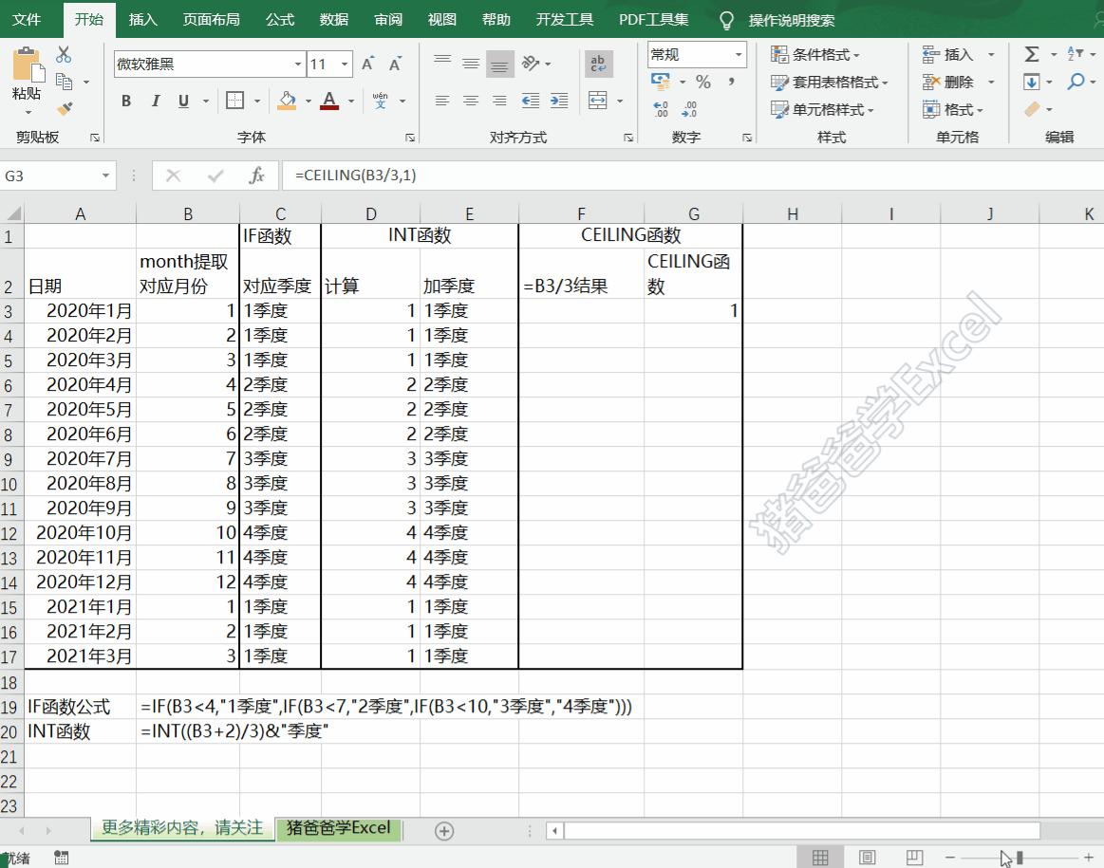1104x868 pixels.
Task: Switch to the 插入 tab
Action: click(143, 19)
